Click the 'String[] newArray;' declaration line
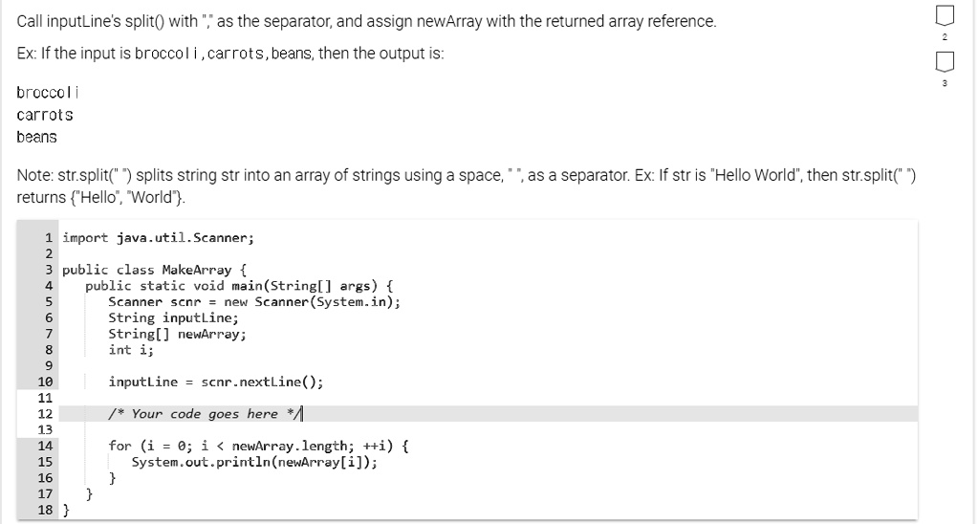979x524 pixels. [177, 334]
